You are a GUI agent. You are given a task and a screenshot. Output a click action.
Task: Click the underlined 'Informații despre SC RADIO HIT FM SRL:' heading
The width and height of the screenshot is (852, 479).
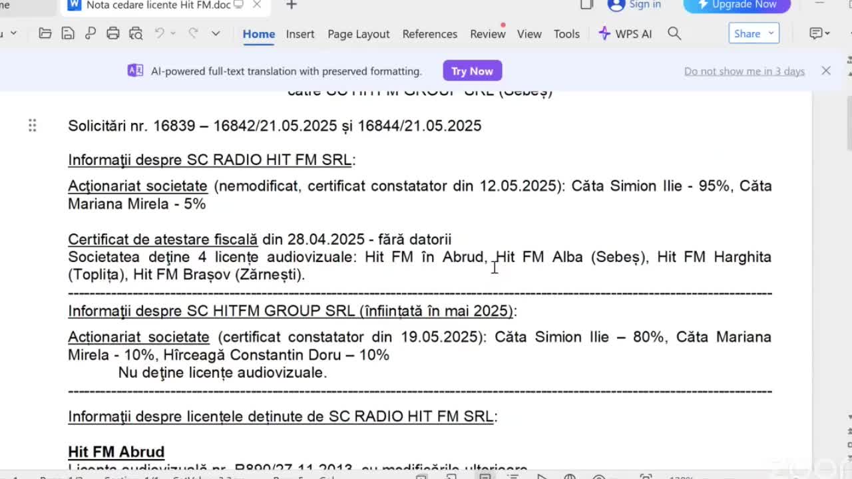tap(212, 160)
